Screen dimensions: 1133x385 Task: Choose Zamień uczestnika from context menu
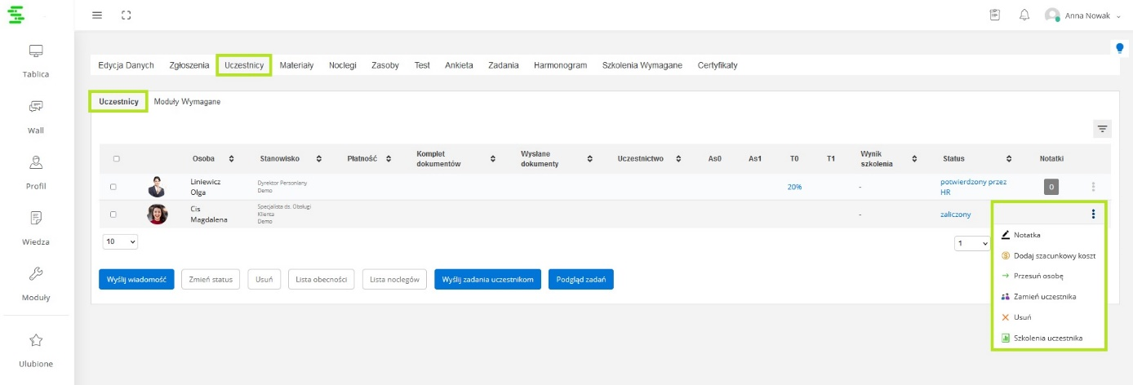(x=1044, y=297)
